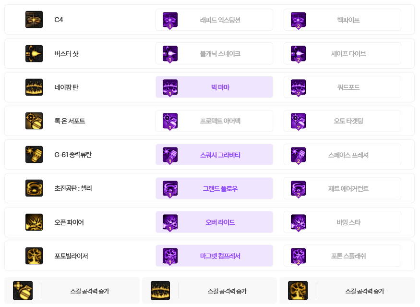Image resolution: width=420 pixels, height=307 pixels.
Task: Click the 오픈 파이어 skill icon
Action: [x=34, y=222]
